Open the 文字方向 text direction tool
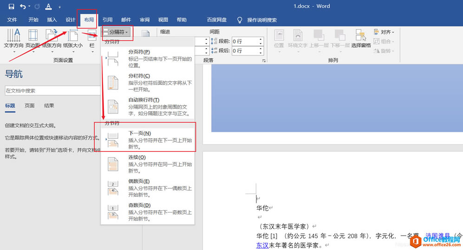Screen dimensions: 463x250 coord(13,40)
